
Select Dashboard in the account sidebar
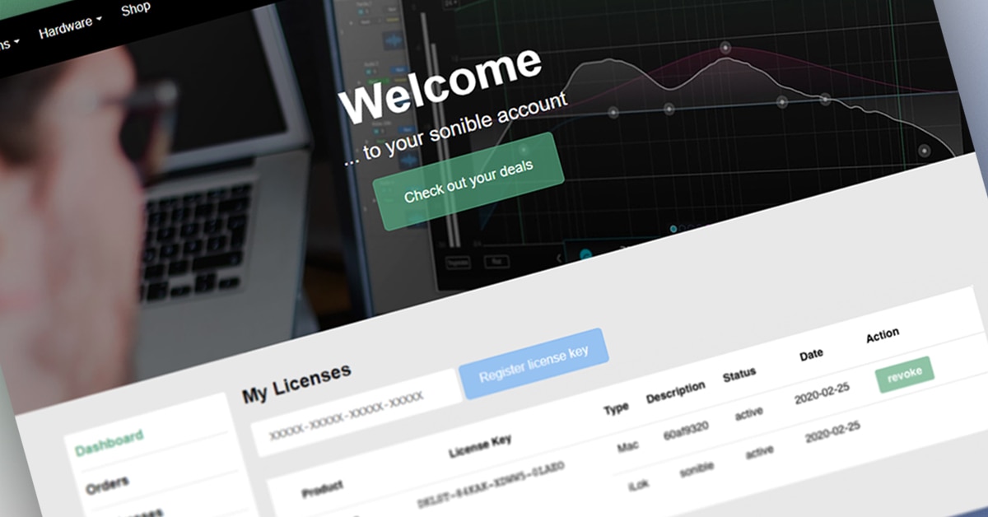pyautogui.click(x=109, y=443)
